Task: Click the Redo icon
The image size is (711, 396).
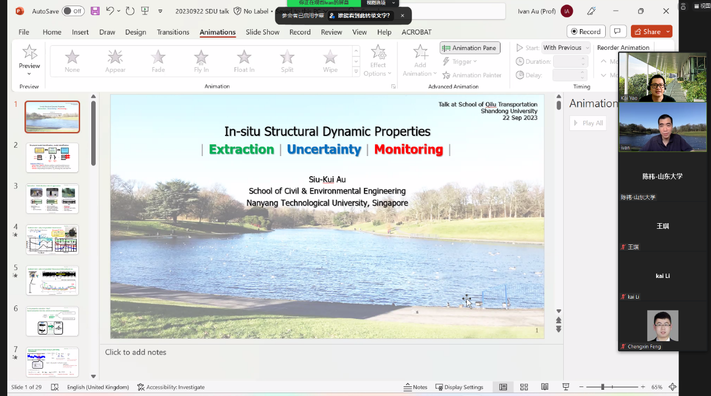Action: 130,11
